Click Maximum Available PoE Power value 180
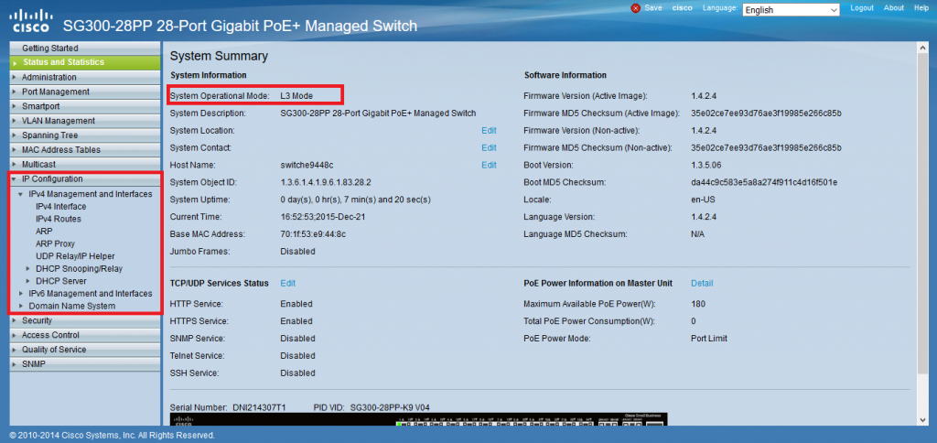Image resolution: width=937 pixels, height=443 pixels. 698,304
